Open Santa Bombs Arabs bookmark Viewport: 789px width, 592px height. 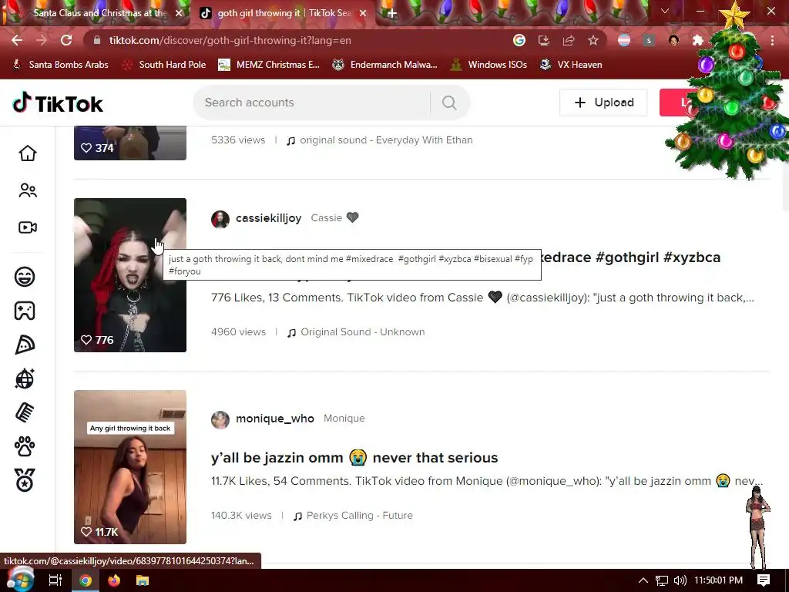[x=60, y=65]
